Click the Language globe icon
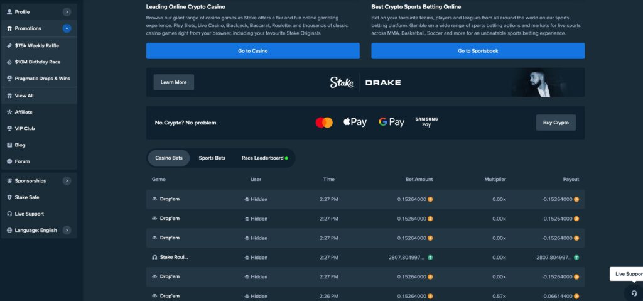The height and width of the screenshot is (301, 643). click(x=9, y=230)
